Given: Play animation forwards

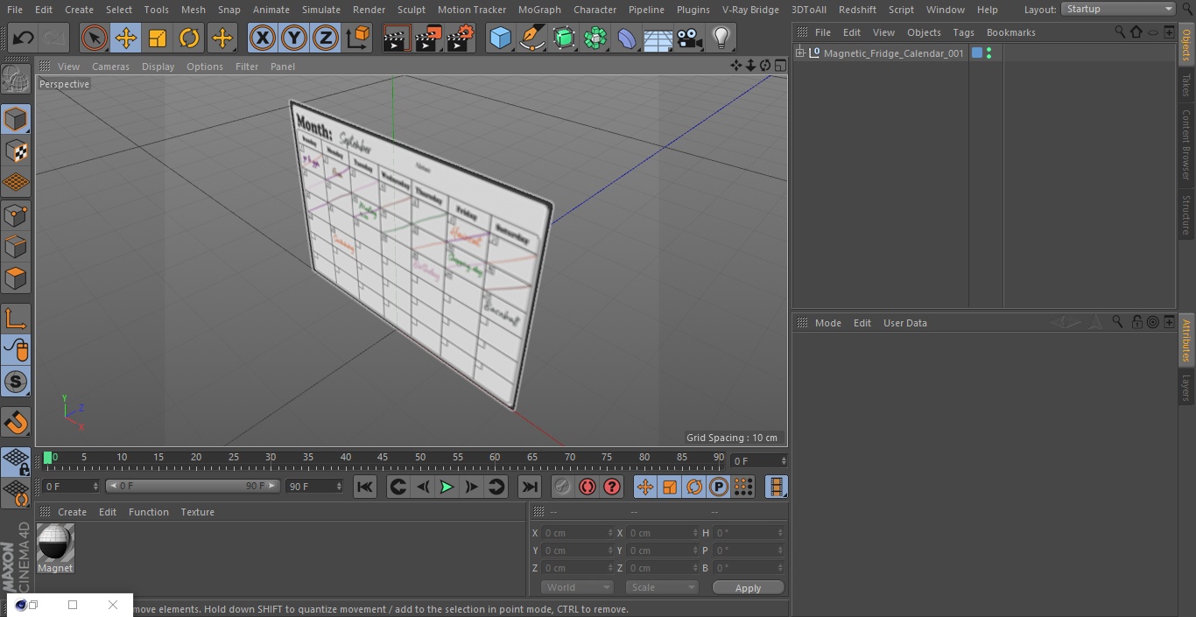Looking at the screenshot, I should (x=447, y=487).
